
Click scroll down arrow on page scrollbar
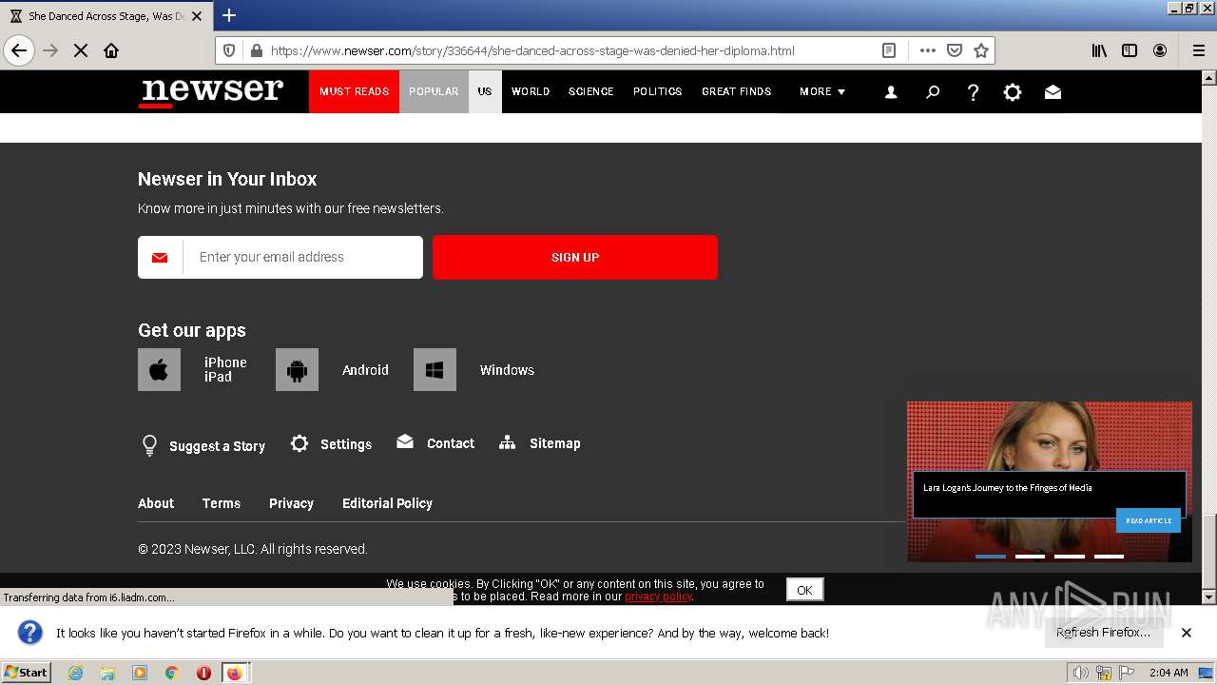pyautogui.click(x=1208, y=597)
